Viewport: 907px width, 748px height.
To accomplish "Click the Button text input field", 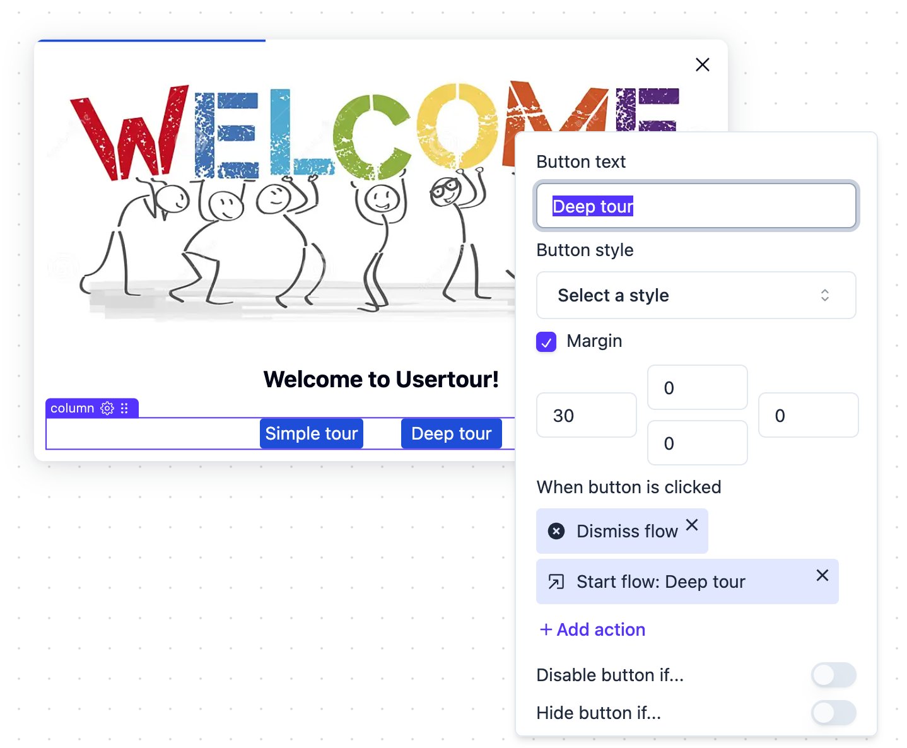I will 696,206.
